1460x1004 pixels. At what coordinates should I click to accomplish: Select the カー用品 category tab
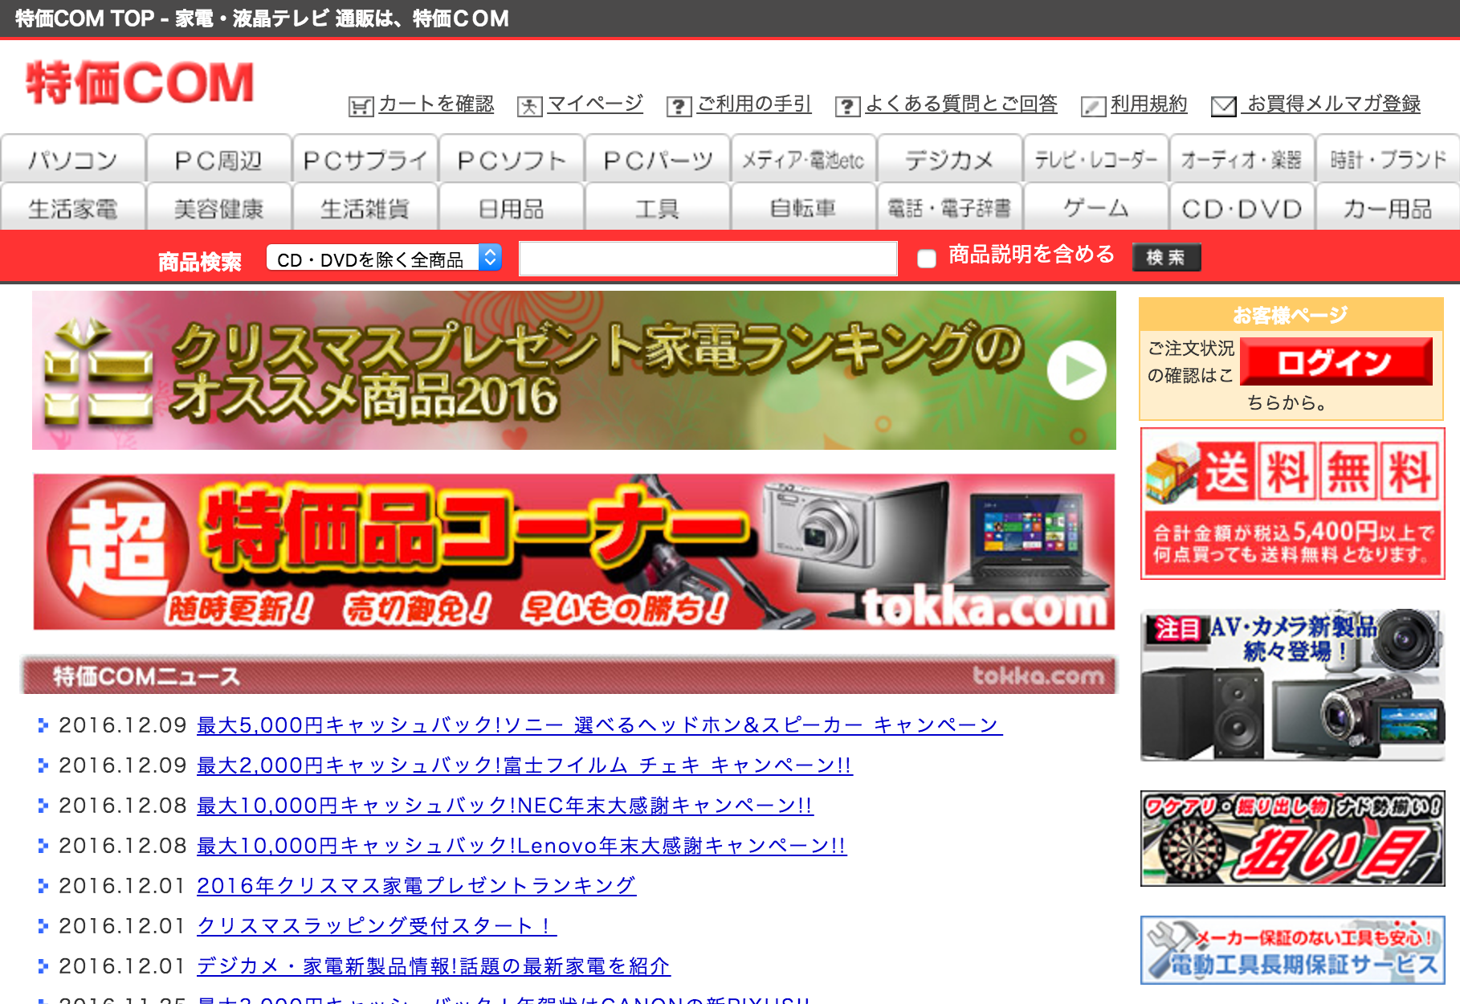[1388, 208]
